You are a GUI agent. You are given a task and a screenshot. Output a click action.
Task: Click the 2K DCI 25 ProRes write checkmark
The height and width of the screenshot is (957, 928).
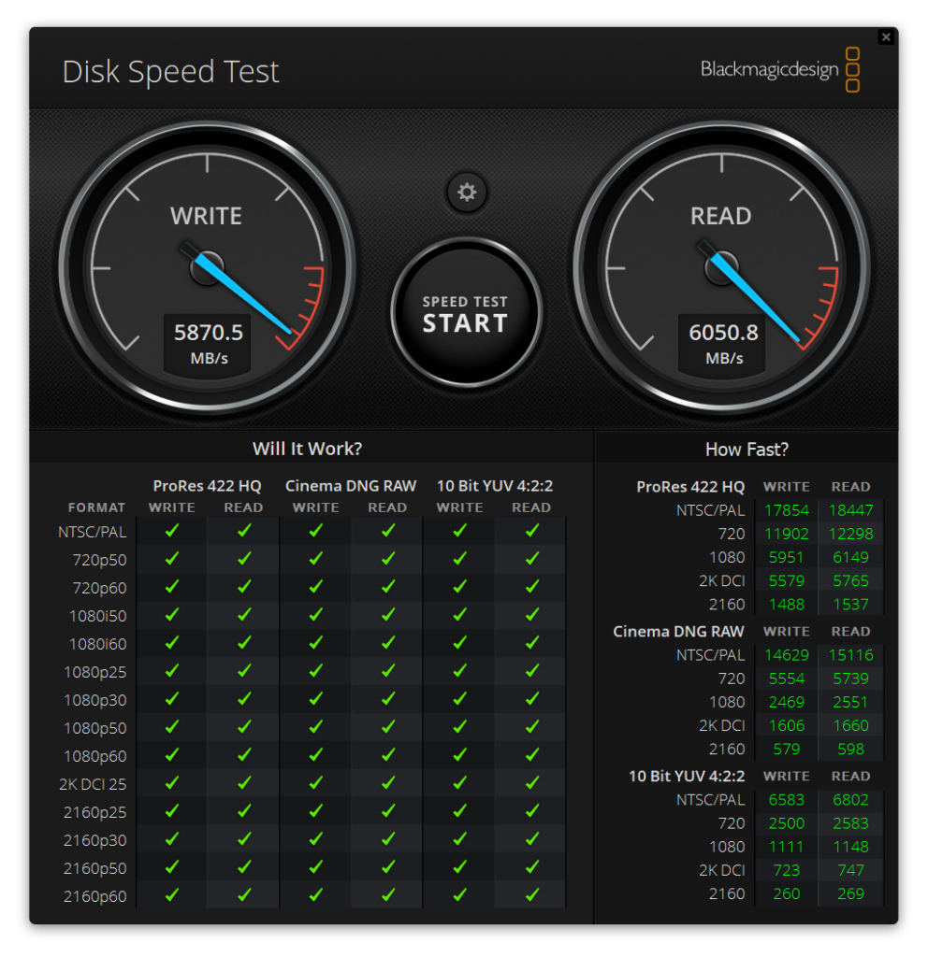172,783
